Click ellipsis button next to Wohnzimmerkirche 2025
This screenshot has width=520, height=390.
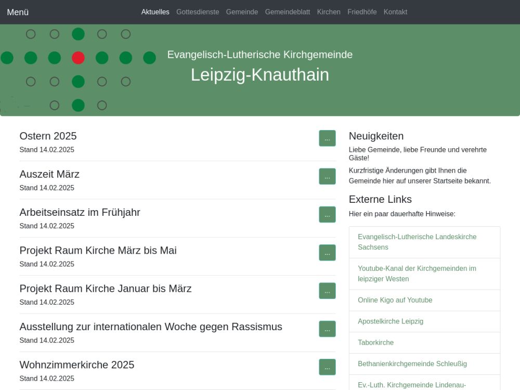click(327, 367)
